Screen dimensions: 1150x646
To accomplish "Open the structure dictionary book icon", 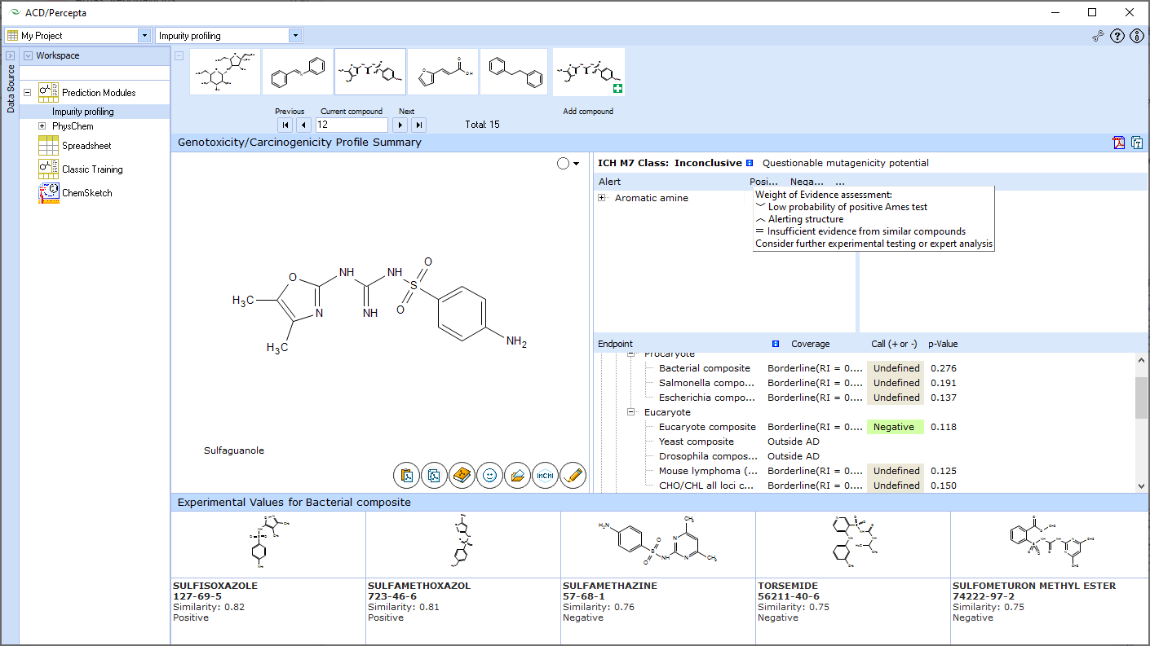I will [462, 475].
